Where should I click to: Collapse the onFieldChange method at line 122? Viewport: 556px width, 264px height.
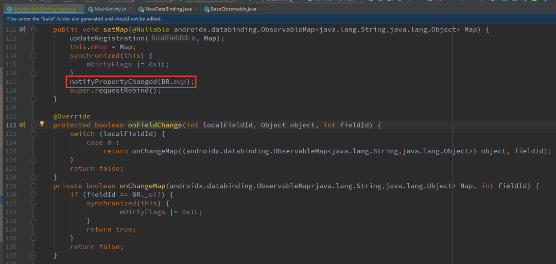(33, 125)
